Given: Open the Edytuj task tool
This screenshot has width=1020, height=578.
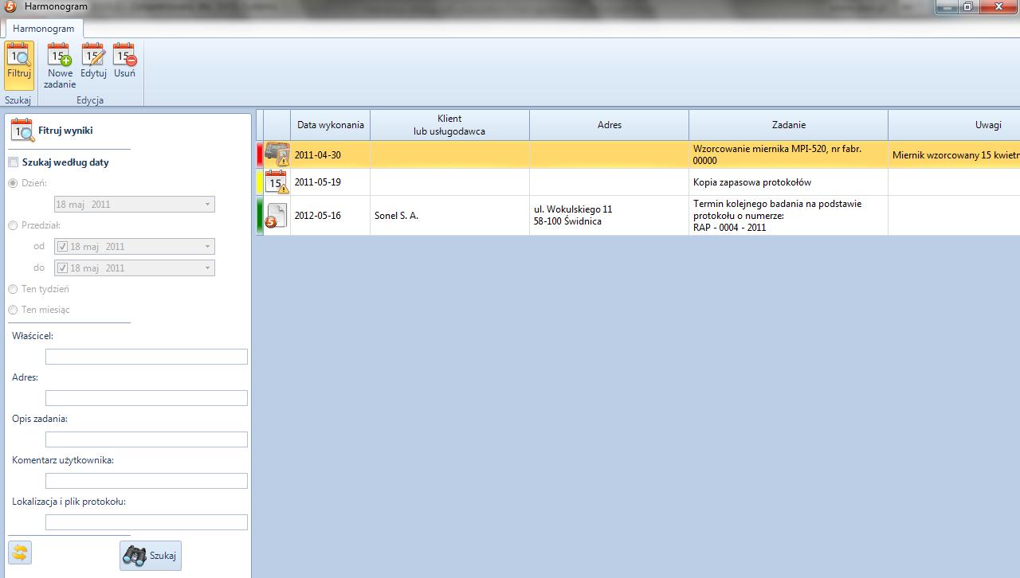Looking at the screenshot, I should (93, 61).
